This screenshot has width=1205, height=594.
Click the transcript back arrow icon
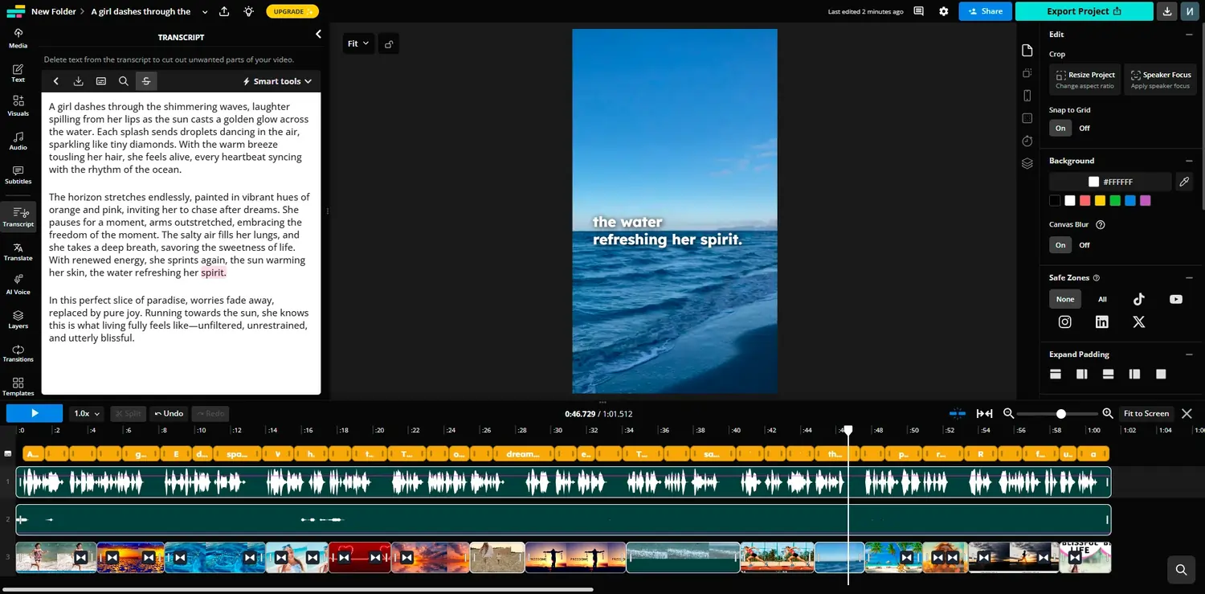55,81
